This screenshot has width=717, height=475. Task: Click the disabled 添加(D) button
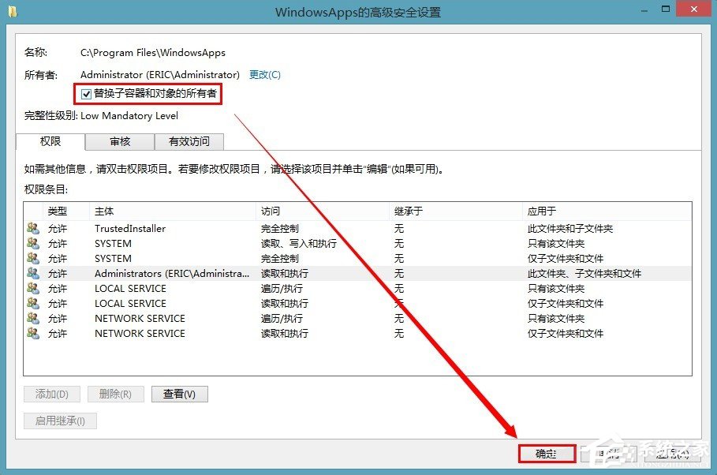[51, 394]
